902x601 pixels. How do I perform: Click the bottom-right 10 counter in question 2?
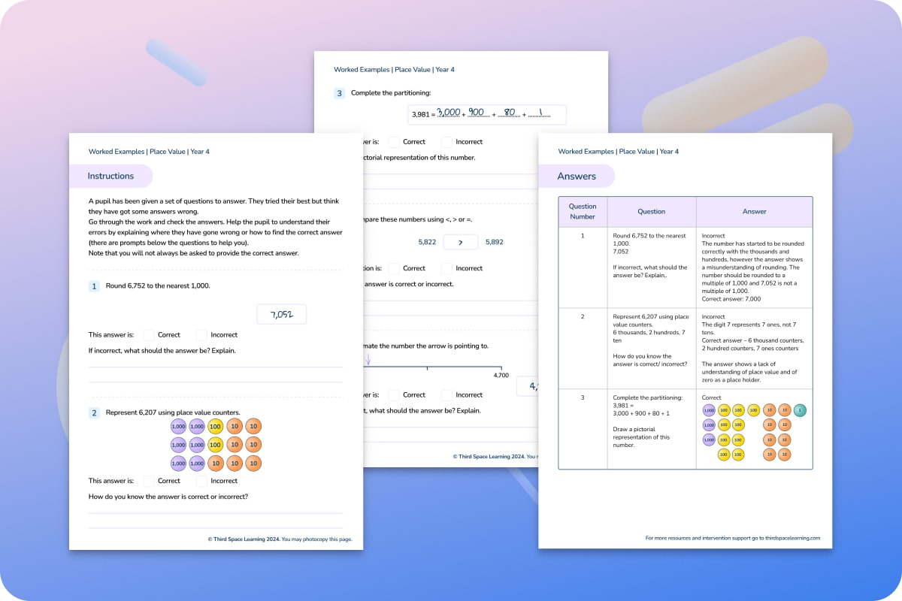click(x=253, y=464)
